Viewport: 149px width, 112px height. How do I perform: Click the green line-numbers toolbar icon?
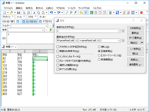(x=92, y=12)
